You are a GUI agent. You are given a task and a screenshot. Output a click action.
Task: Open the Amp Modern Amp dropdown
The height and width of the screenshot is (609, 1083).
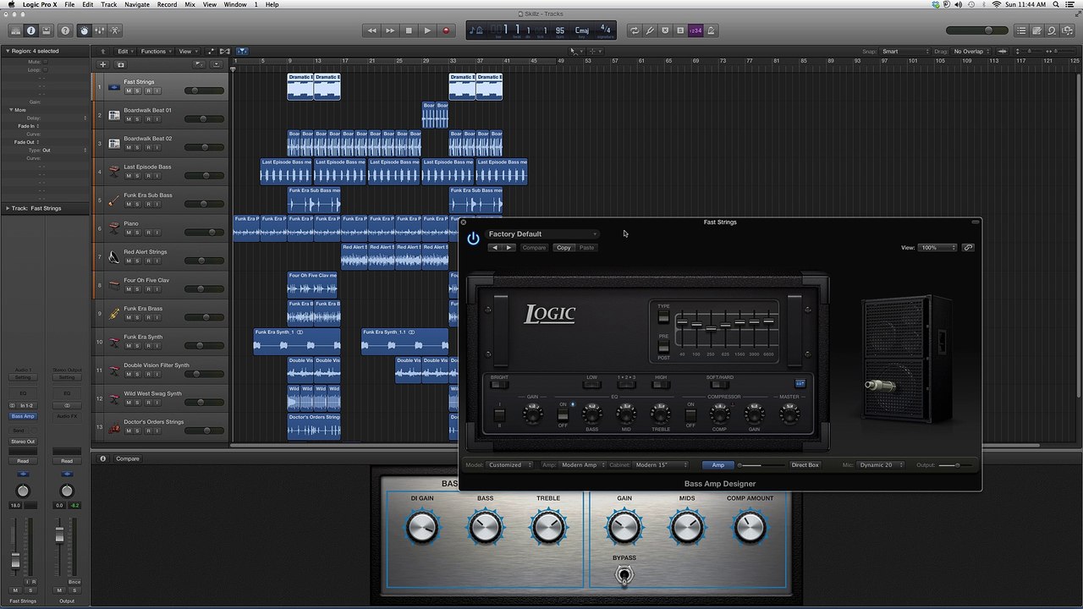(582, 465)
